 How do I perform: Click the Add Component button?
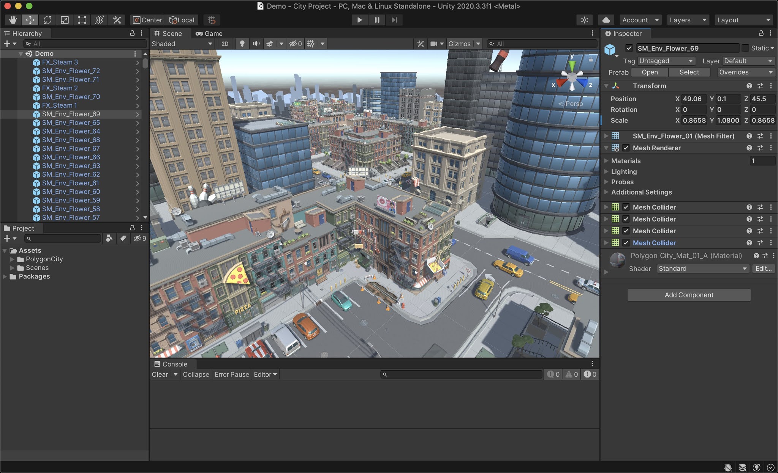pos(689,295)
